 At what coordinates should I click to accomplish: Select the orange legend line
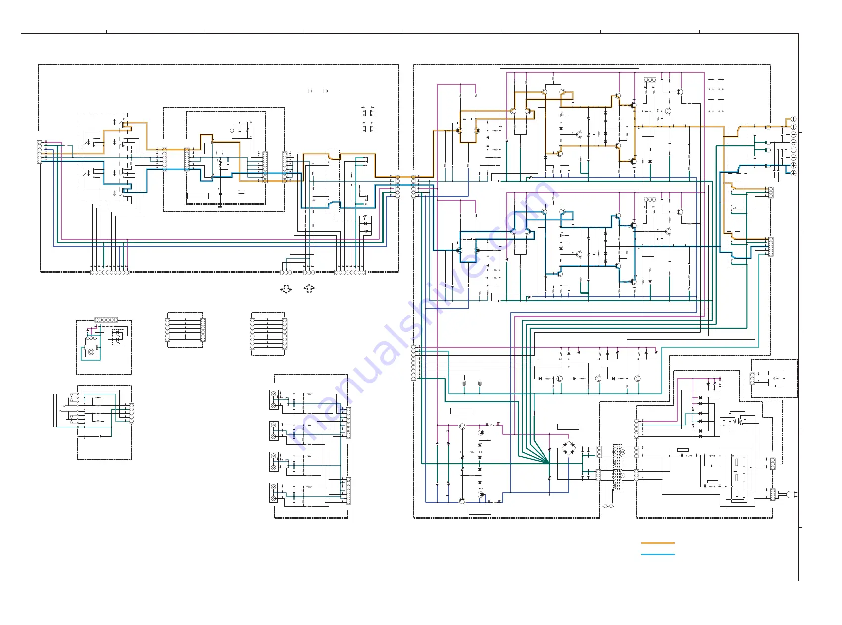pos(657,543)
